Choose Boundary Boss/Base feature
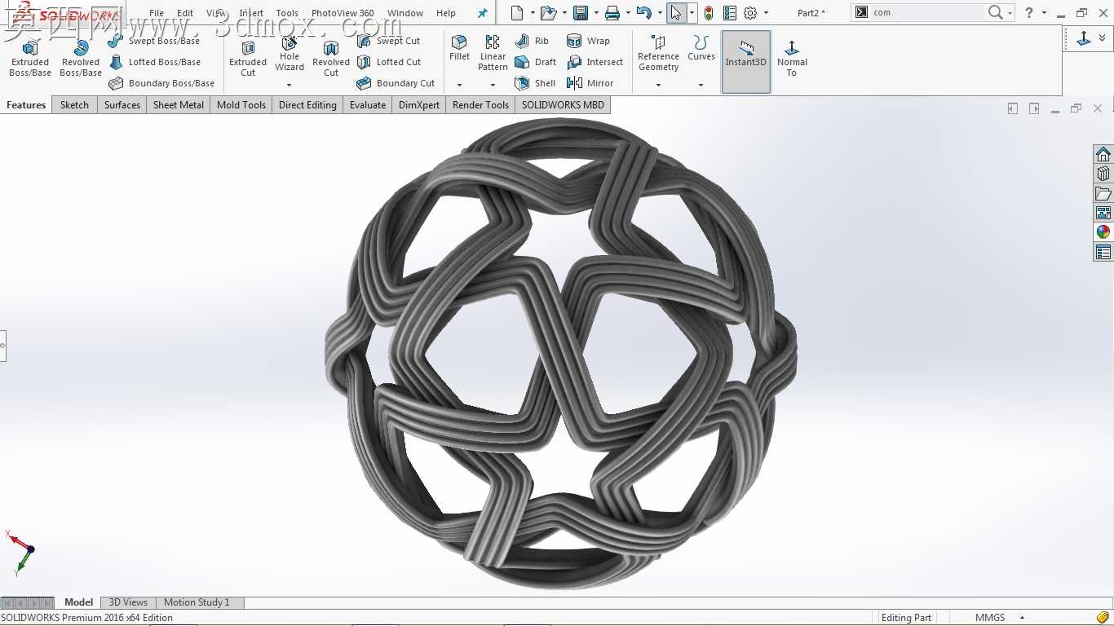The height and width of the screenshot is (626, 1114). pos(161,83)
